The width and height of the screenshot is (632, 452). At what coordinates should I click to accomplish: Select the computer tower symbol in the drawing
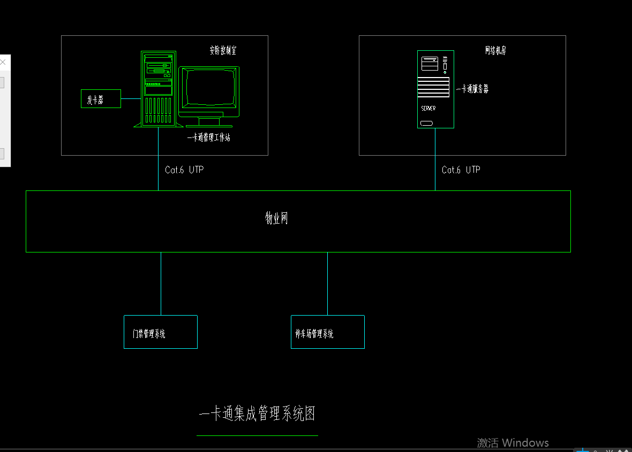tap(159, 89)
